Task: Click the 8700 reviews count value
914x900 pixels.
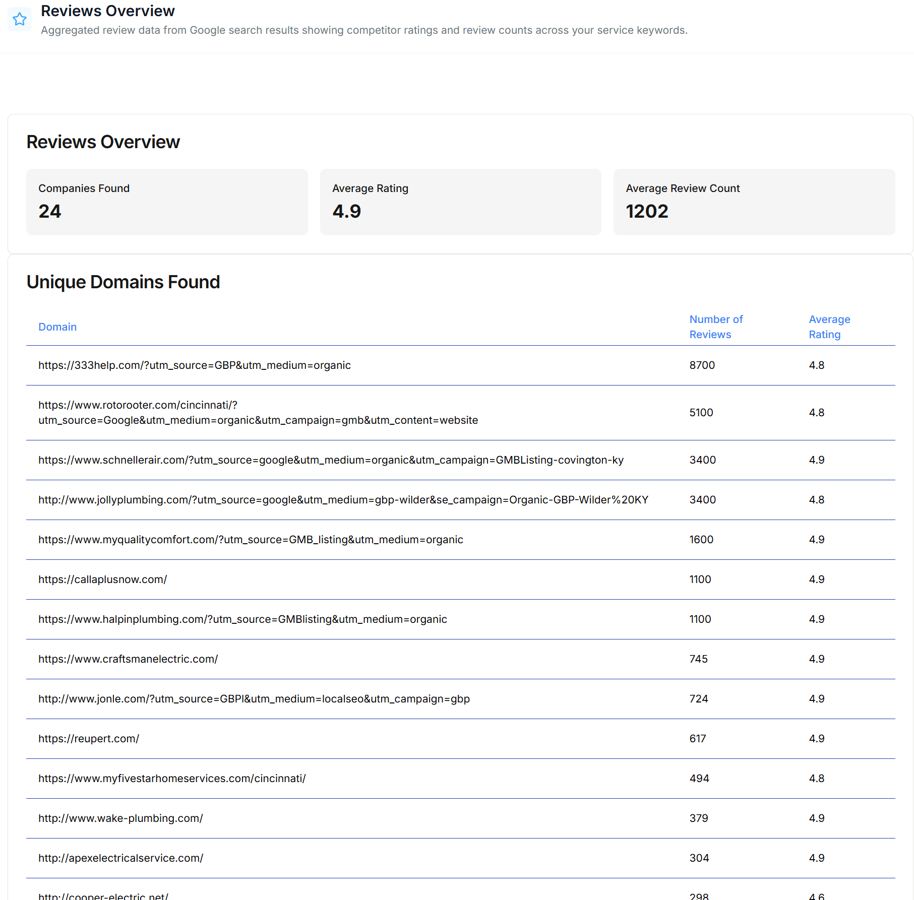Action: pos(702,365)
